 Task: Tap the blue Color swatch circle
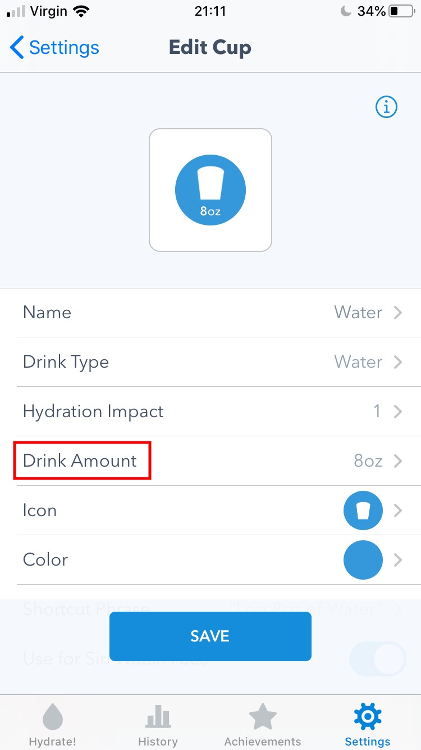point(363,560)
